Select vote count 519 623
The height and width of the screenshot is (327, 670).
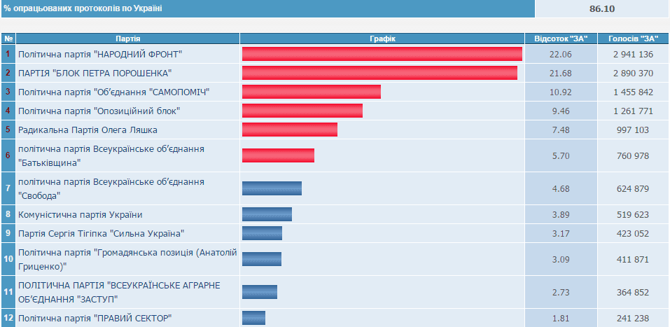634,214
